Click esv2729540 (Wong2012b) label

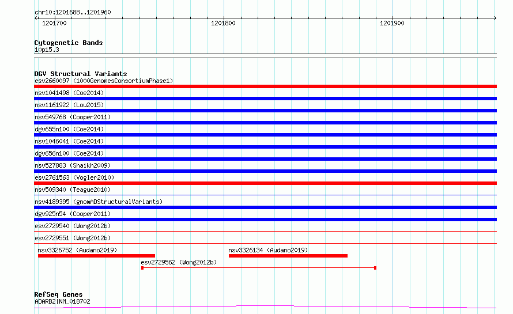[x=73, y=226]
